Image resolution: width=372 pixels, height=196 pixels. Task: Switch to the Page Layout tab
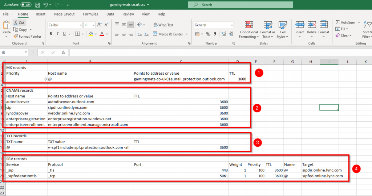point(64,14)
